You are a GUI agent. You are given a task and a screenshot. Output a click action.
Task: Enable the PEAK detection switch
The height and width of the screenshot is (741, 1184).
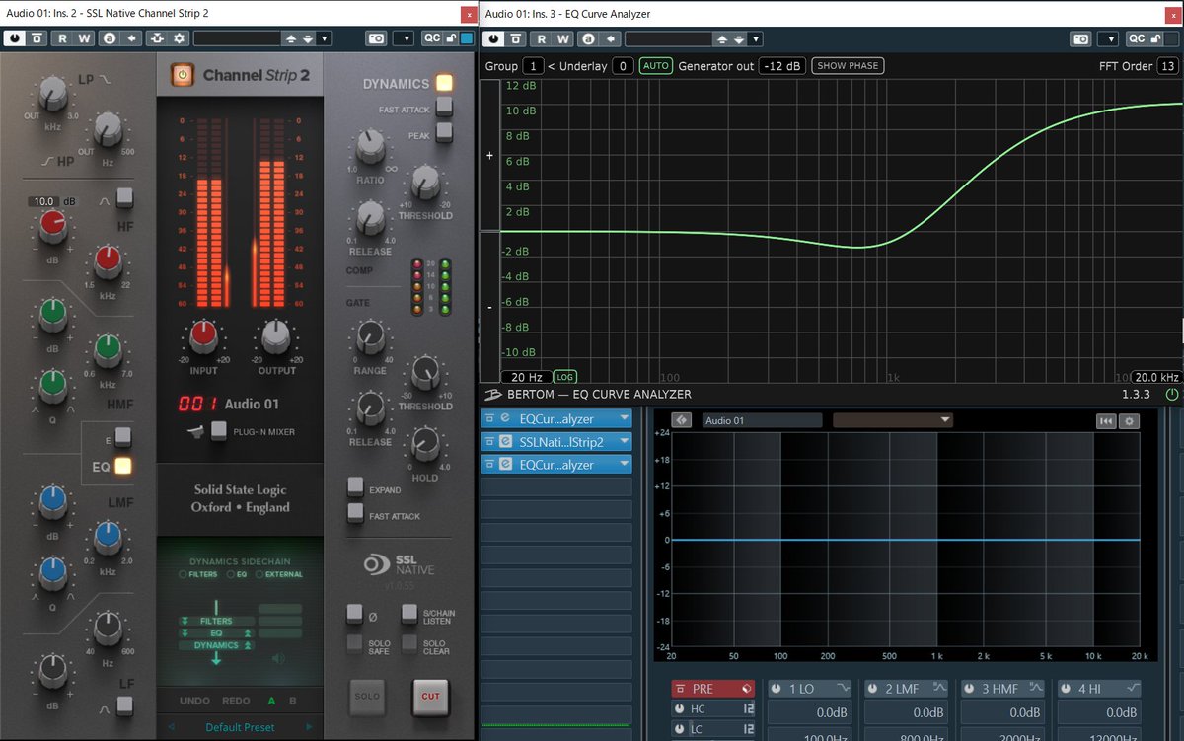pyautogui.click(x=444, y=131)
